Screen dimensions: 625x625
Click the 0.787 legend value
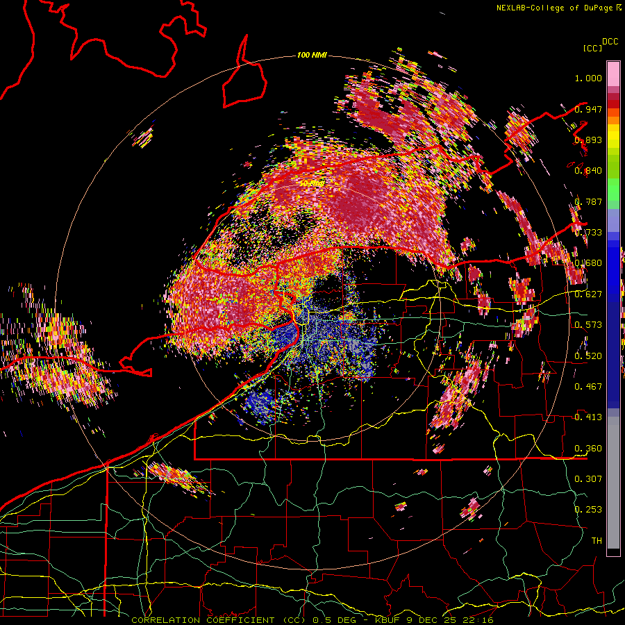pyautogui.click(x=588, y=201)
